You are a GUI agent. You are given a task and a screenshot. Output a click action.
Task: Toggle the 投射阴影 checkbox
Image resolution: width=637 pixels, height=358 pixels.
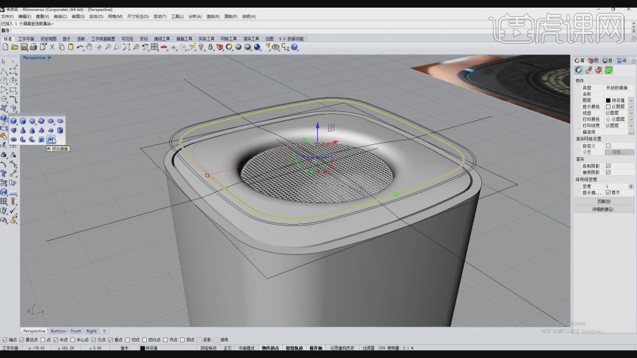tap(608, 165)
